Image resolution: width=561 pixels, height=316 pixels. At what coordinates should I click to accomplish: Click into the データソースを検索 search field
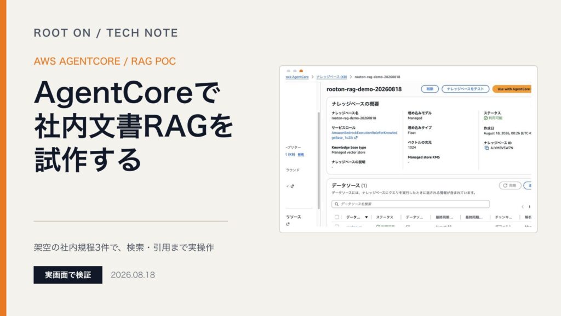pos(410,204)
